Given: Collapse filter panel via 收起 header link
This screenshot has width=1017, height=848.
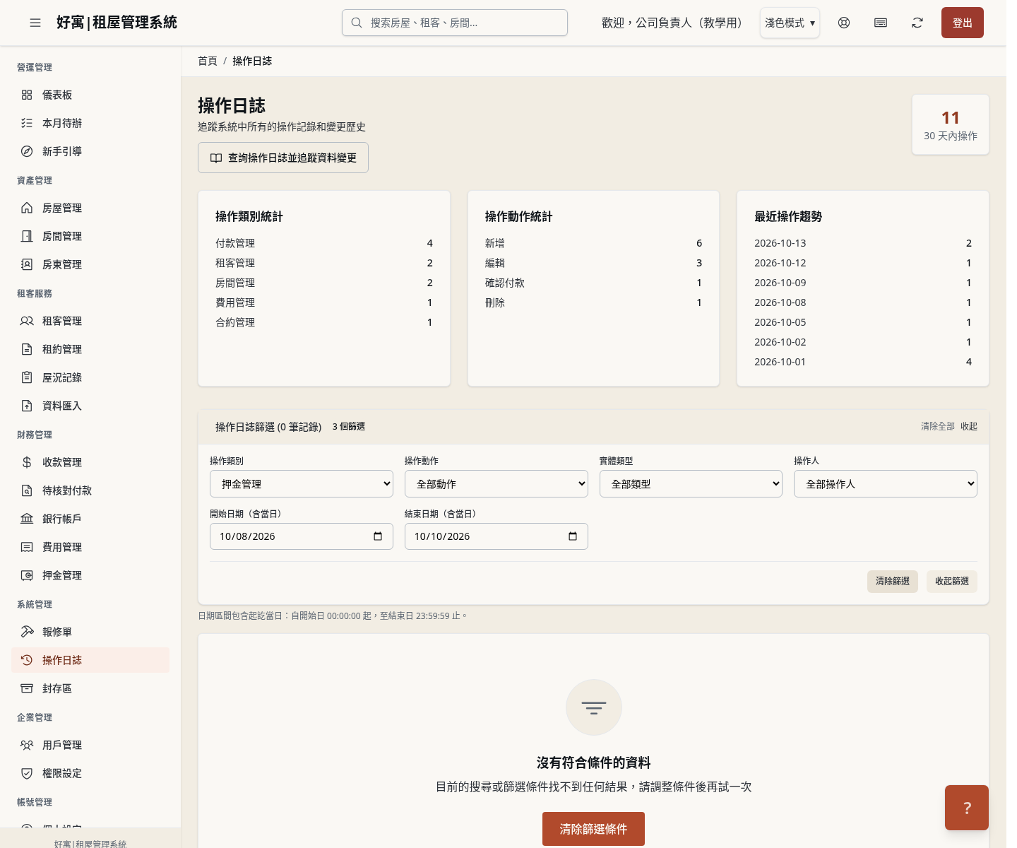Looking at the screenshot, I should (x=969, y=427).
